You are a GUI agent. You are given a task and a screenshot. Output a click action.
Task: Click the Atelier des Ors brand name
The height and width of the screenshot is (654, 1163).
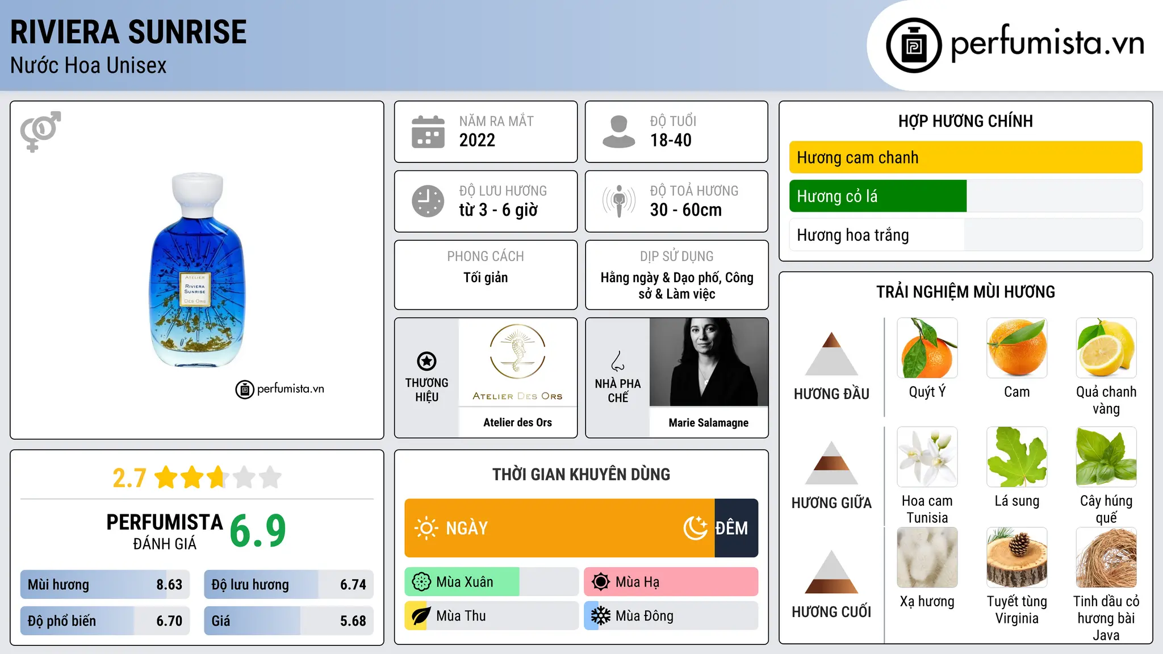coord(517,422)
